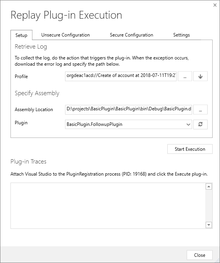Switch to the Setup tab
Viewport: 220px width, 263px height.
point(21,35)
